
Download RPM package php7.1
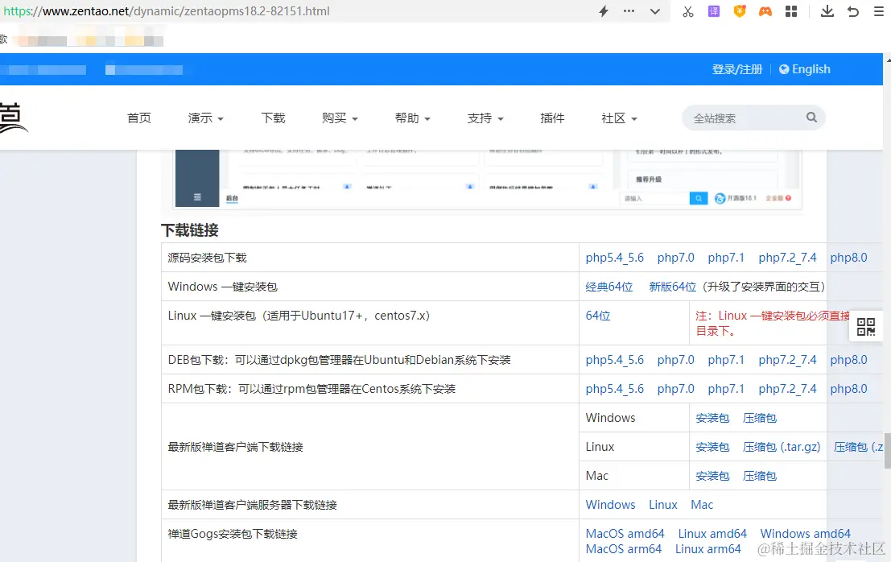click(726, 389)
